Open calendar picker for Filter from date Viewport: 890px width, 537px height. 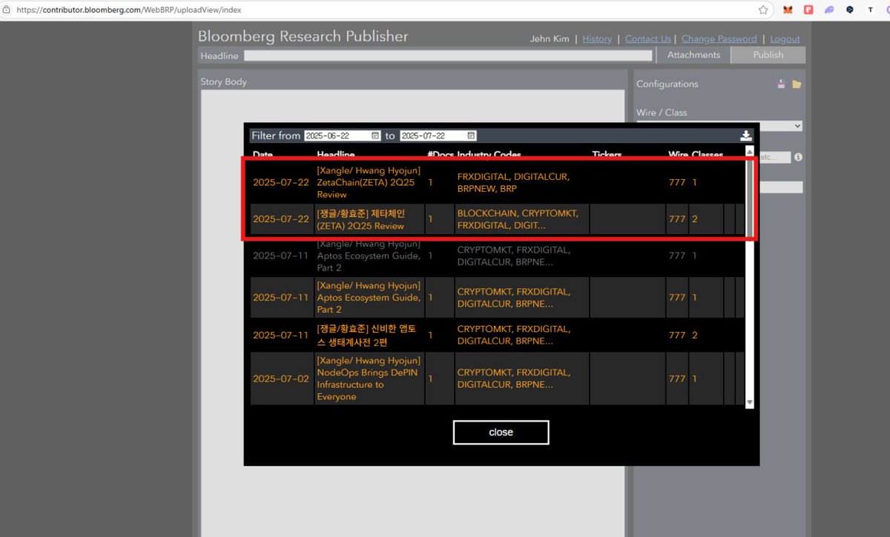point(375,136)
